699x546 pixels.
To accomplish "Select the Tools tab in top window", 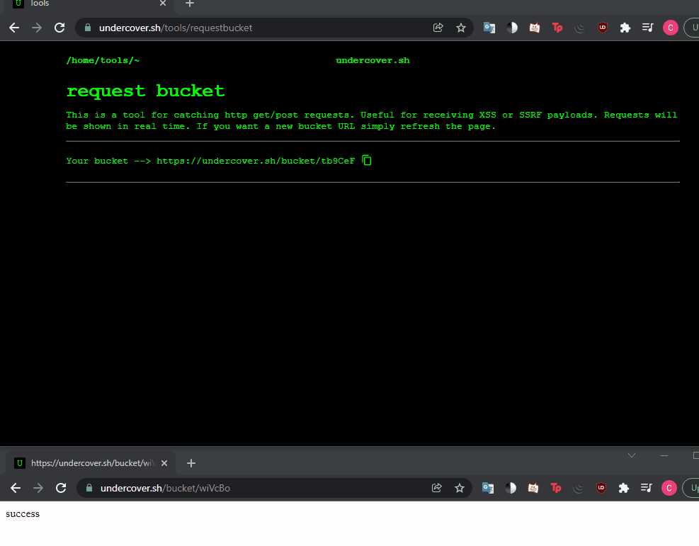I will [x=89, y=4].
